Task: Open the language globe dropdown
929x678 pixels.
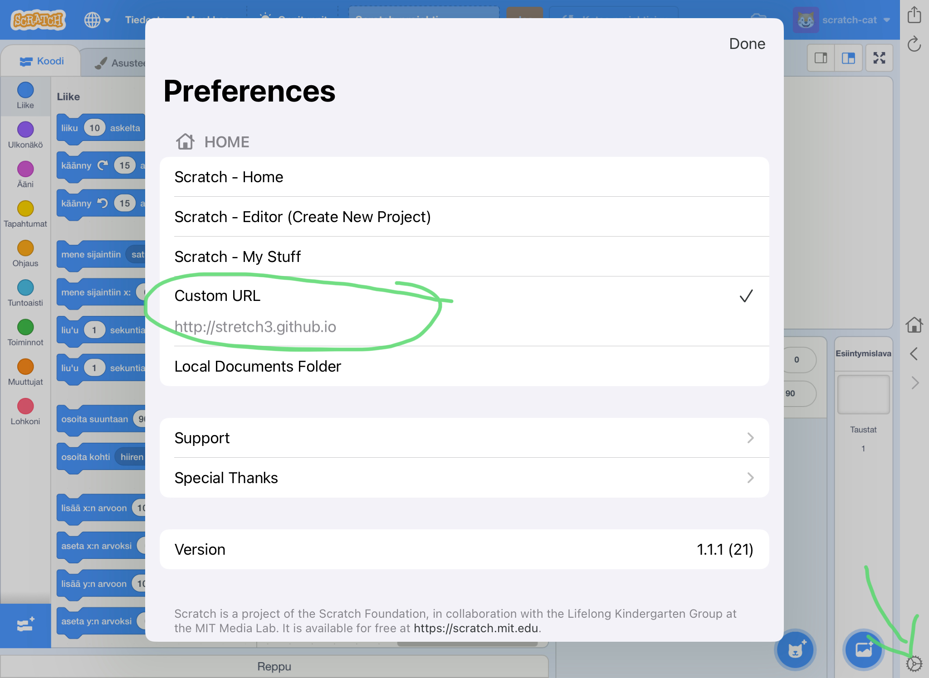Action: click(97, 20)
